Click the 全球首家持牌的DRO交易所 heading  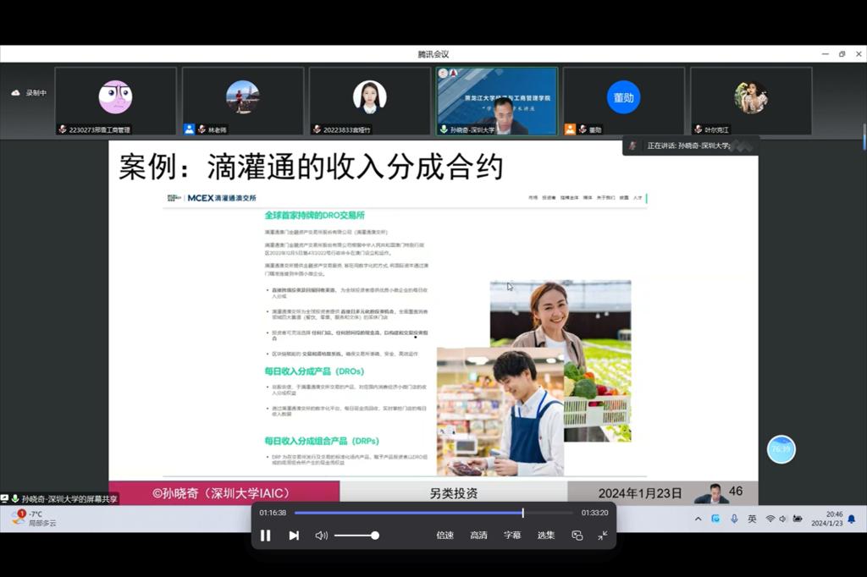(x=315, y=215)
